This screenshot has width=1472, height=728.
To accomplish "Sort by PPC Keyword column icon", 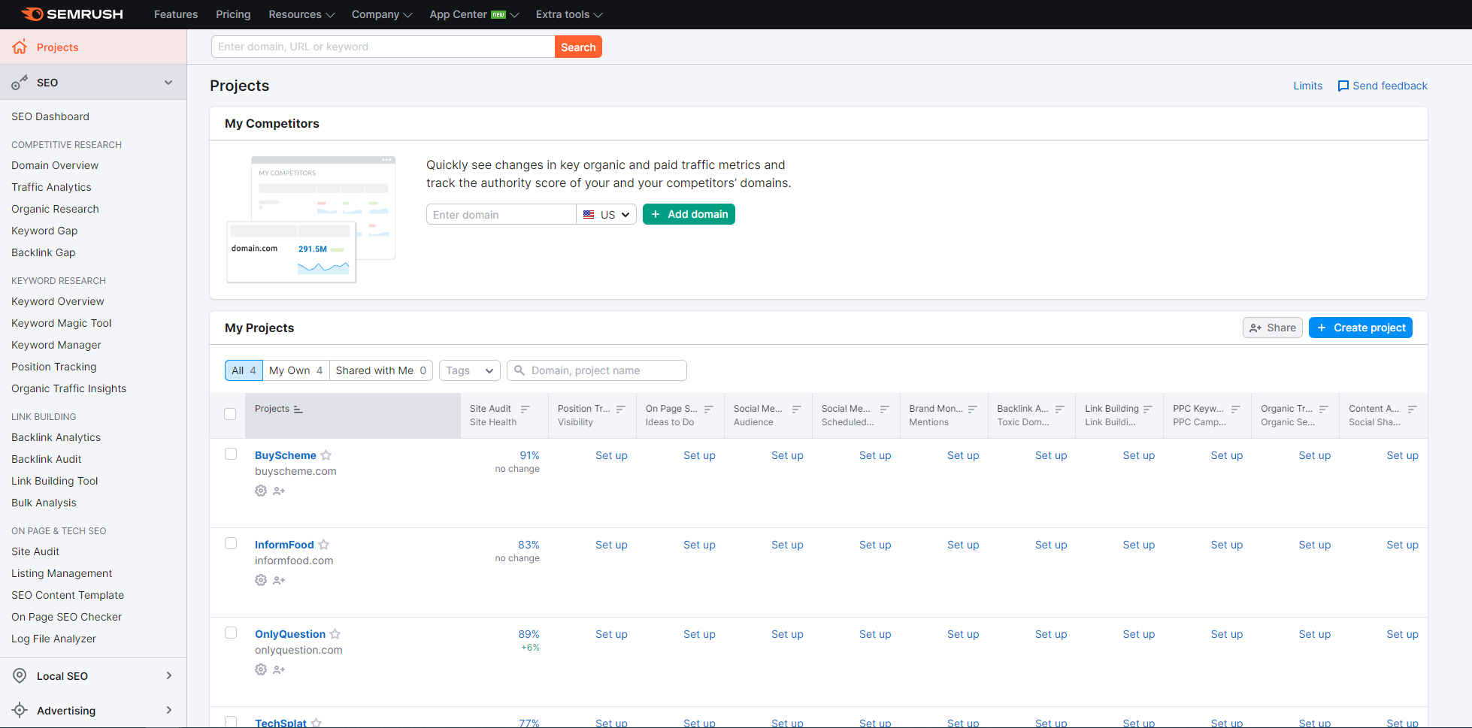I will [1235, 409].
